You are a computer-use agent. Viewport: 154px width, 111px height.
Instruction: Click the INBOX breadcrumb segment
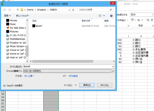[x=53, y=10]
